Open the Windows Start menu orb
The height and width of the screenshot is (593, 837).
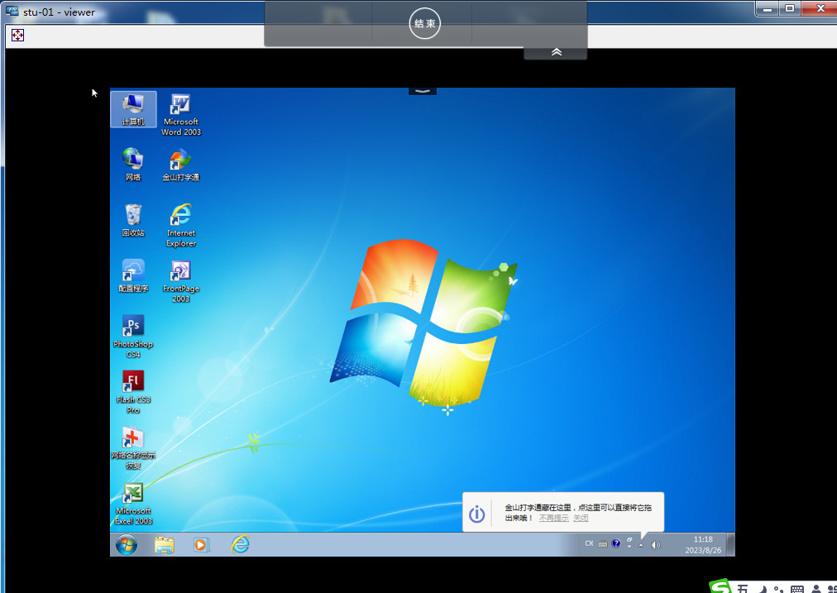coord(127,544)
